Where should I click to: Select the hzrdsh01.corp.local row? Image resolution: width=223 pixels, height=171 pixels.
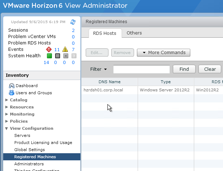[152, 90]
